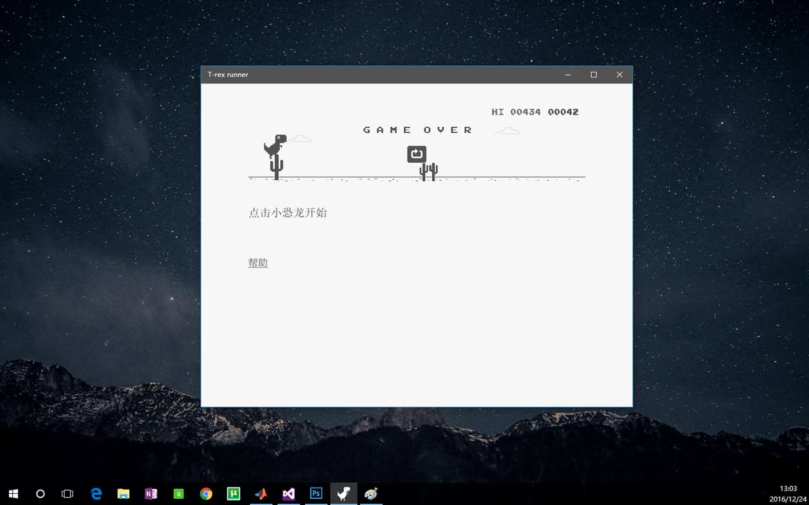
Task: Open the Windows Start menu
Action: pyautogui.click(x=13, y=494)
